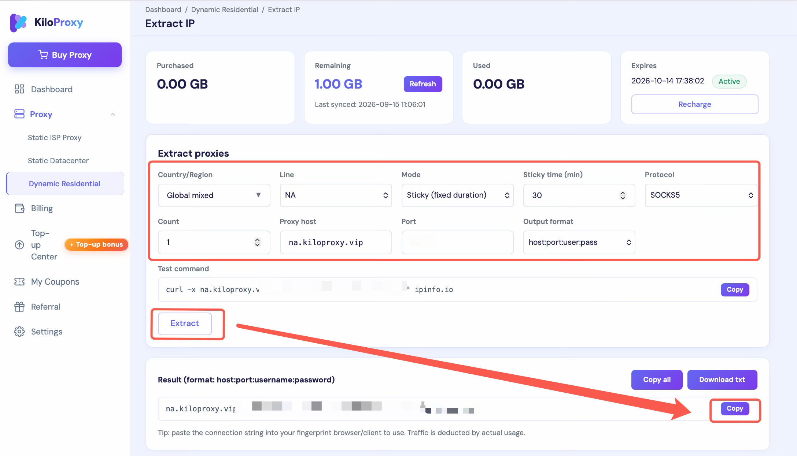Open the Output format dropdown
Screen dimensions: 797x456
pyautogui.click(x=579, y=242)
